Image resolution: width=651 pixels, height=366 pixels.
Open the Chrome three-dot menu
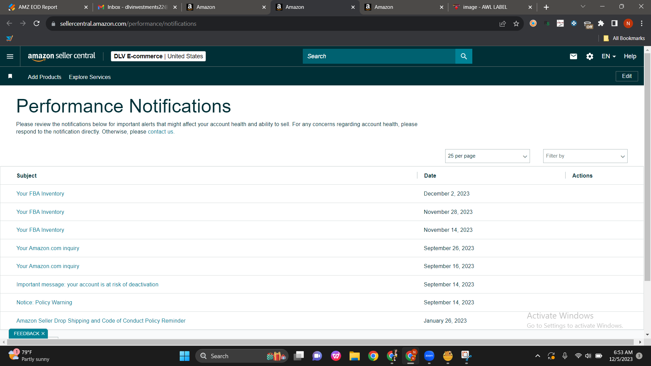pyautogui.click(x=642, y=23)
